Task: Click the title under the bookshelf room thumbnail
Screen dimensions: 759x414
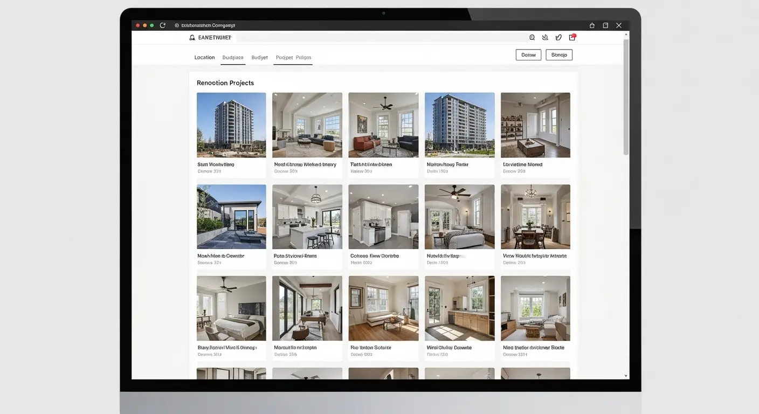Action: coord(523,164)
